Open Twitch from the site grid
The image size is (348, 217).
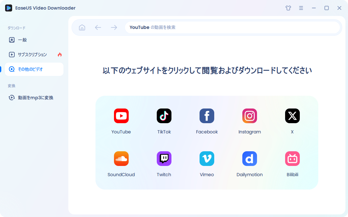[x=164, y=159]
